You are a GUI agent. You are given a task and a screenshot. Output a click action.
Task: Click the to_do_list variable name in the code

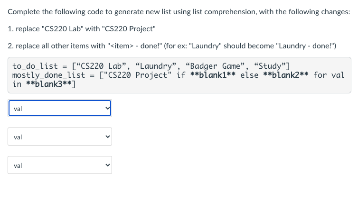pyautogui.click(x=35, y=66)
